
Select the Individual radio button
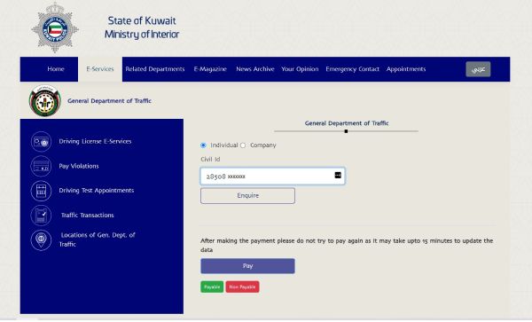203,145
